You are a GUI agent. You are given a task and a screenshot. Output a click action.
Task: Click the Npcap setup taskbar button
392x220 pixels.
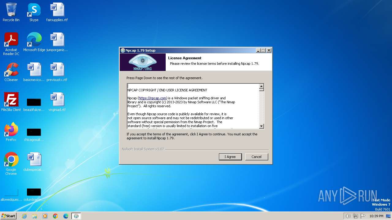76,216
